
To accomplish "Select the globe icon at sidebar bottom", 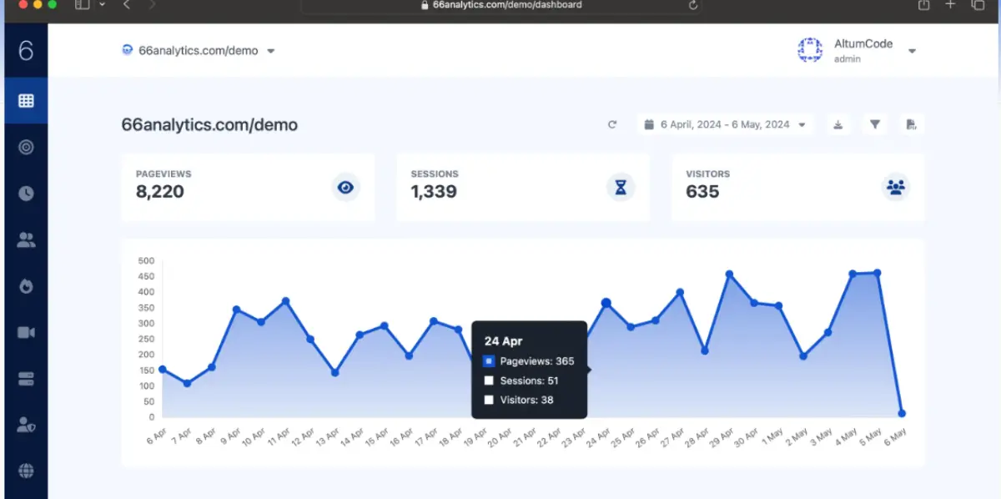I will [26, 470].
